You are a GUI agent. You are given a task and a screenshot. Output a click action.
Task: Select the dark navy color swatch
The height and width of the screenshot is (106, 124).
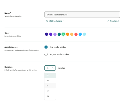(x=46, y=34)
